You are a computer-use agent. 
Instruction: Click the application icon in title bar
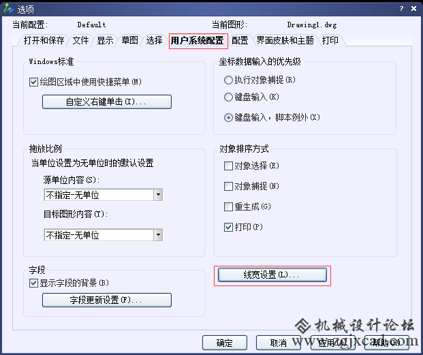pyautogui.click(x=8, y=9)
